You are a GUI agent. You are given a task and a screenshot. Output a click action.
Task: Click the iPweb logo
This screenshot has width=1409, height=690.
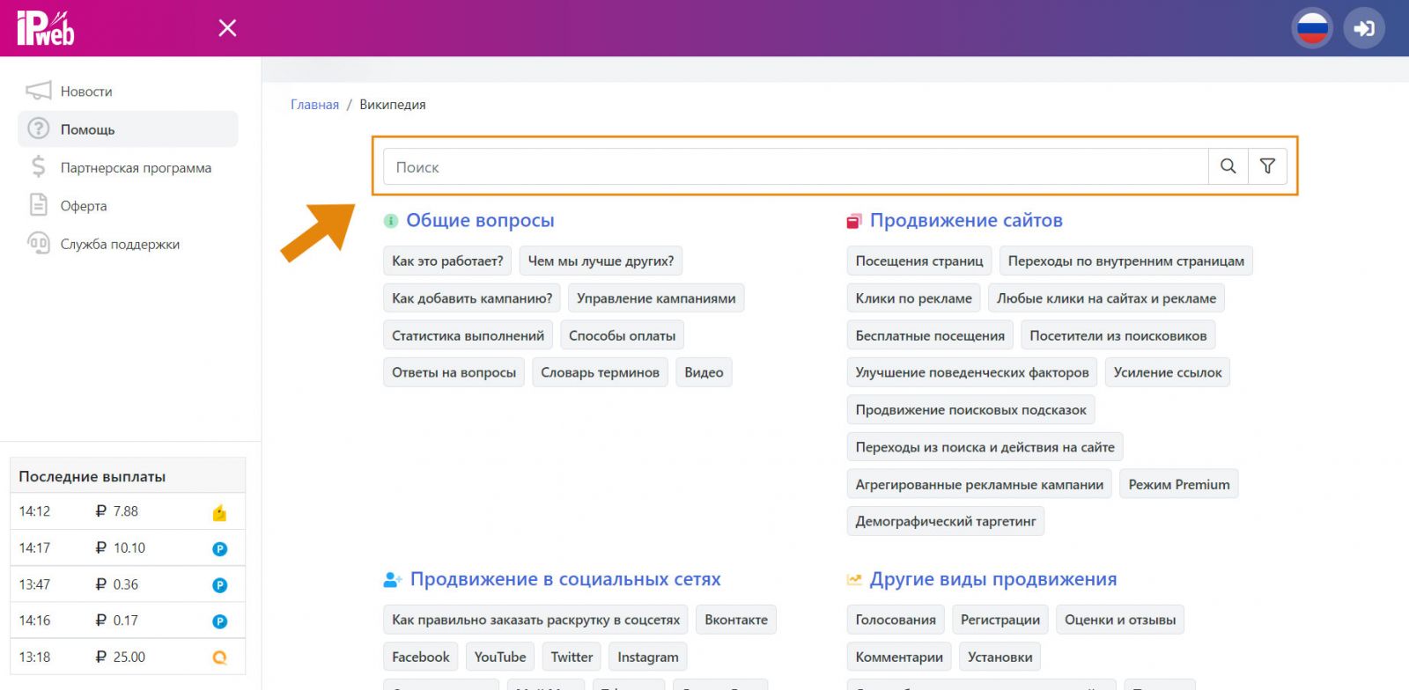46,28
